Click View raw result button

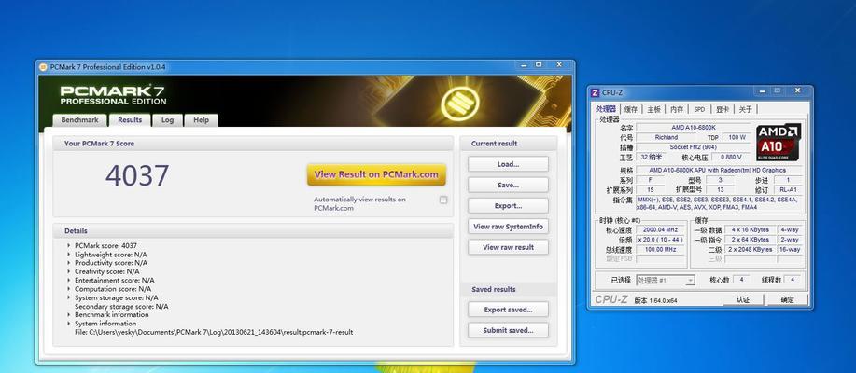508,247
